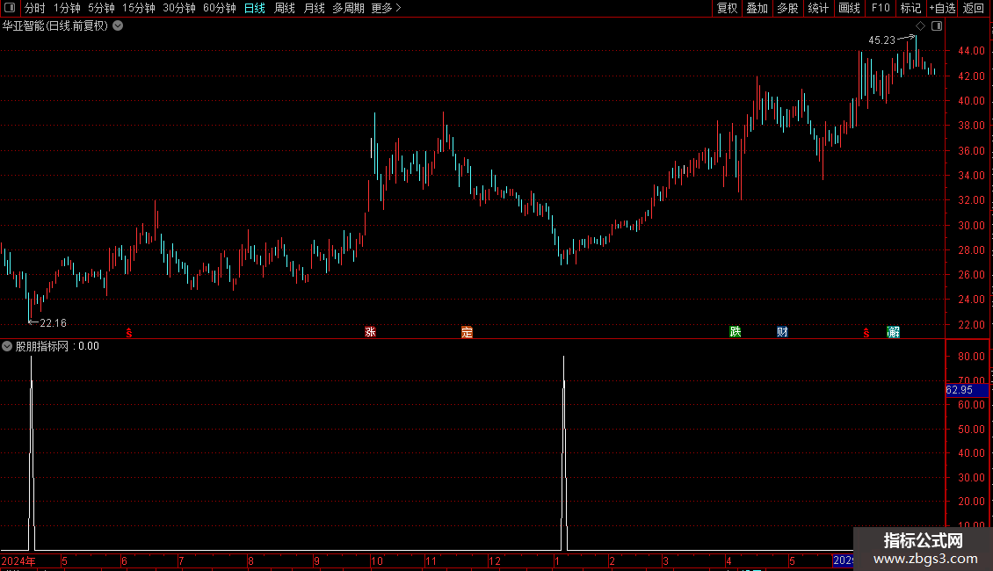
Task: Click the 返回 back button
Action: pyautogui.click(x=974, y=8)
